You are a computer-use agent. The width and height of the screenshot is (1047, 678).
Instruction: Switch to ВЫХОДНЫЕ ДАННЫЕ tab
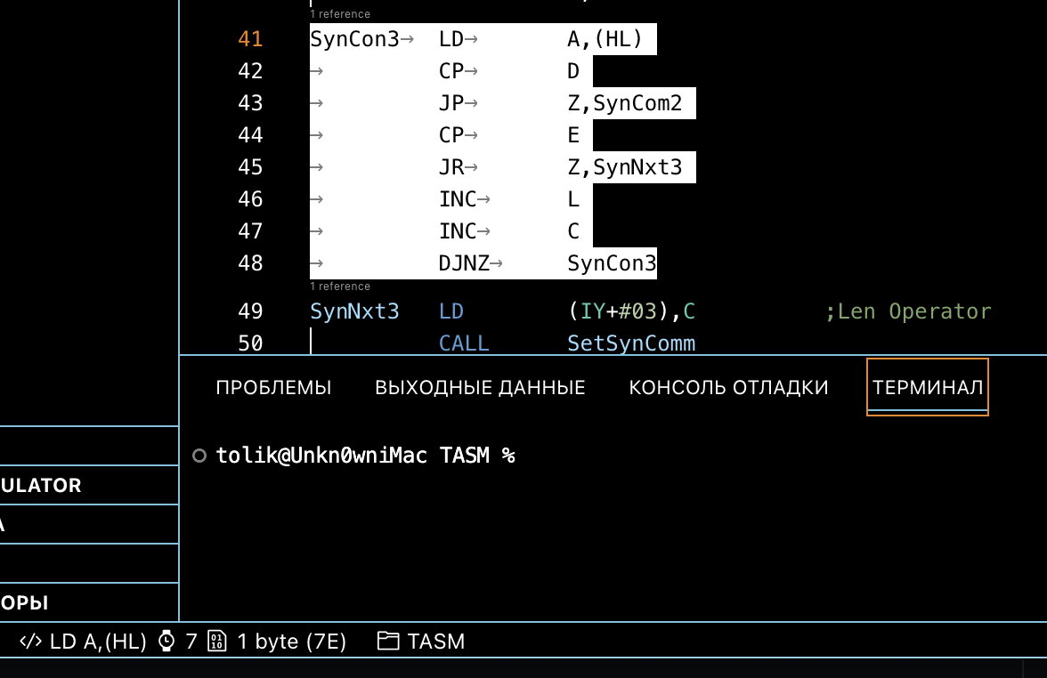pos(480,387)
